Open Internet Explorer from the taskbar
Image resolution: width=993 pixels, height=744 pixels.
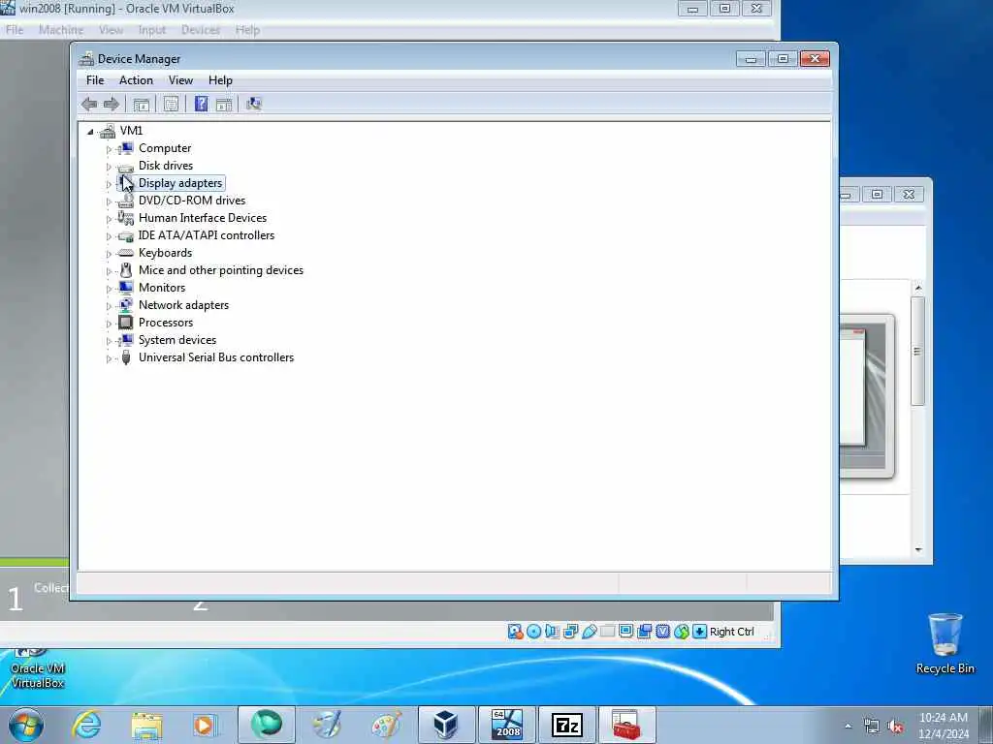[86, 725]
